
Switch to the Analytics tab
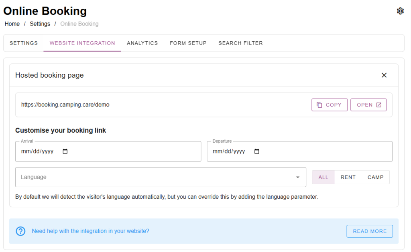coord(142,43)
